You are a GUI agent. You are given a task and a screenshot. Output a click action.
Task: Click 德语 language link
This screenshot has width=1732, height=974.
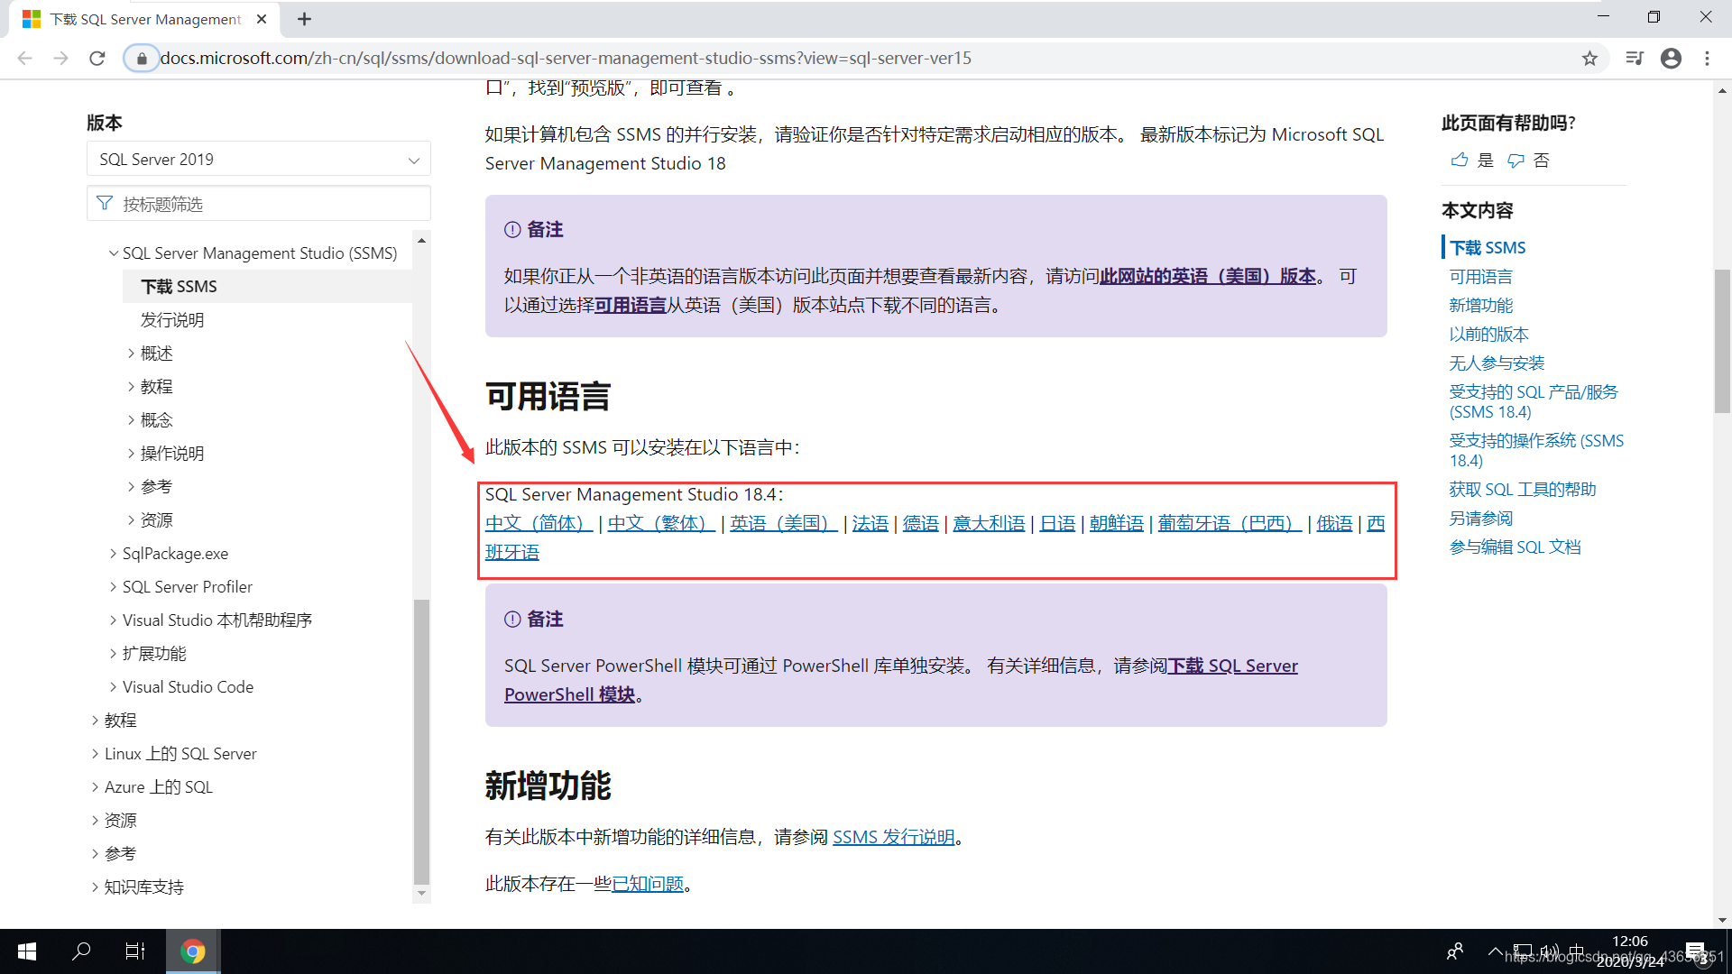click(x=921, y=524)
